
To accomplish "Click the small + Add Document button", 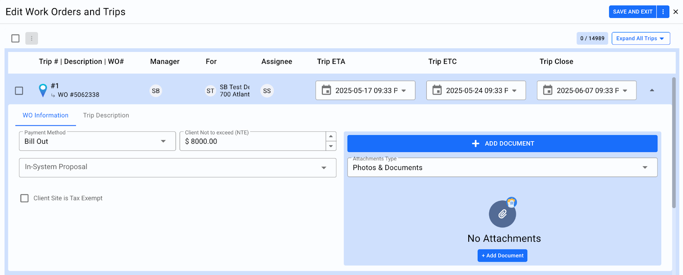I will click(x=502, y=256).
